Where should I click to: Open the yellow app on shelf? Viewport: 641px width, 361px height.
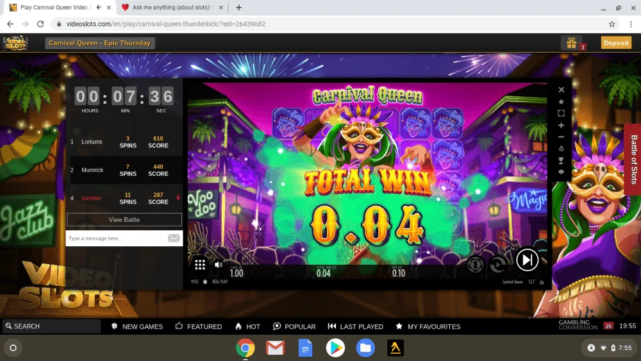[395, 348]
